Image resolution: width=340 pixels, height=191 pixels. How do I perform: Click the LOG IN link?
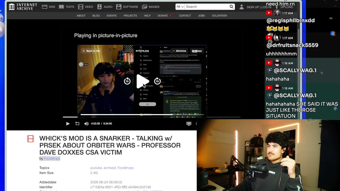(266, 7)
